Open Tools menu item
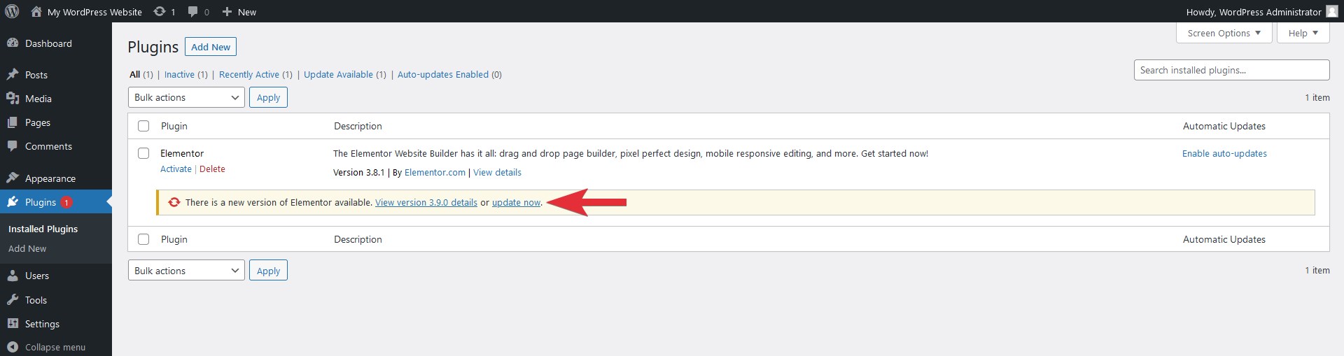Screen dimensions: 1344x356 coord(36,300)
